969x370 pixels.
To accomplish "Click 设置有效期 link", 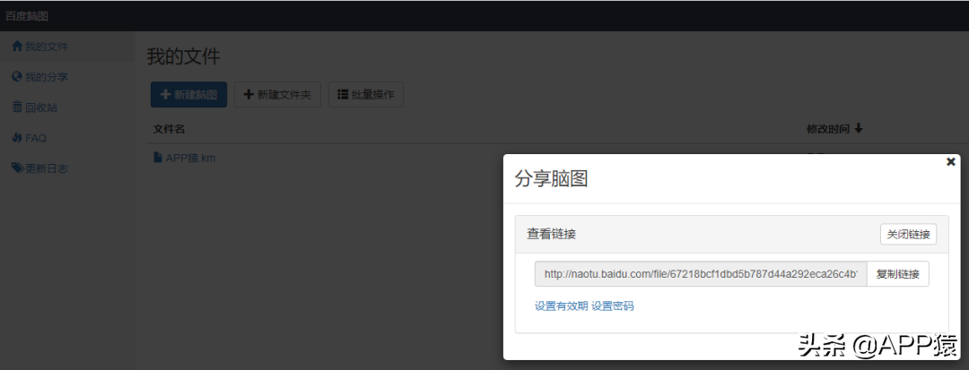I will [x=561, y=305].
